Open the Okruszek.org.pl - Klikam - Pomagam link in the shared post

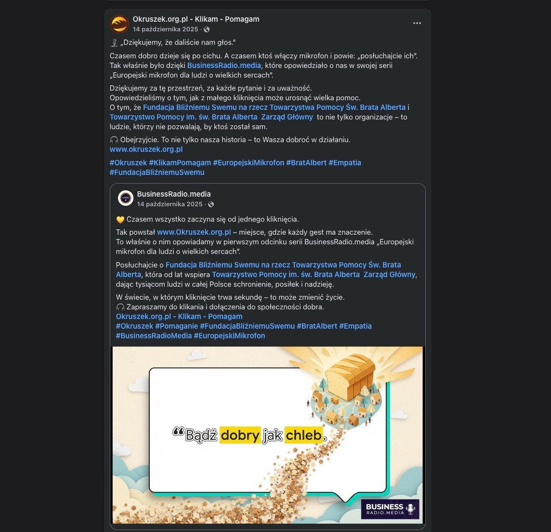(x=179, y=317)
